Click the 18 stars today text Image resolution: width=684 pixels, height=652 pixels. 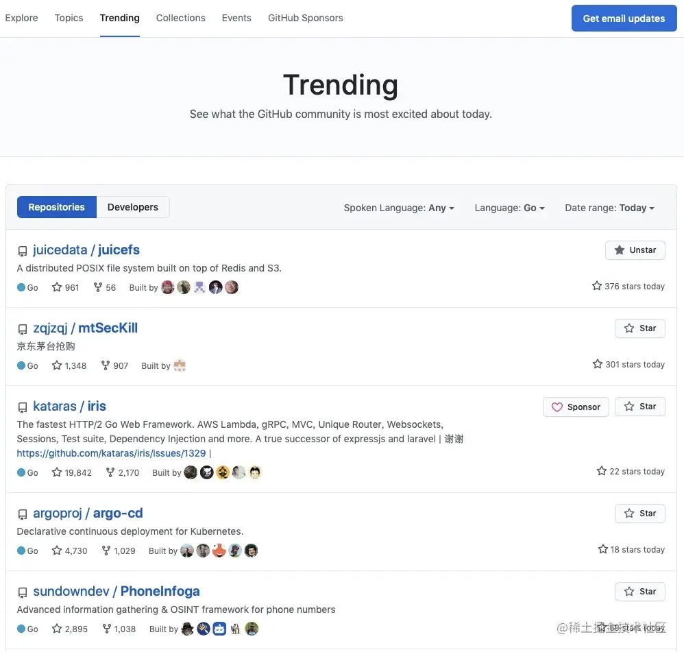tap(631, 549)
